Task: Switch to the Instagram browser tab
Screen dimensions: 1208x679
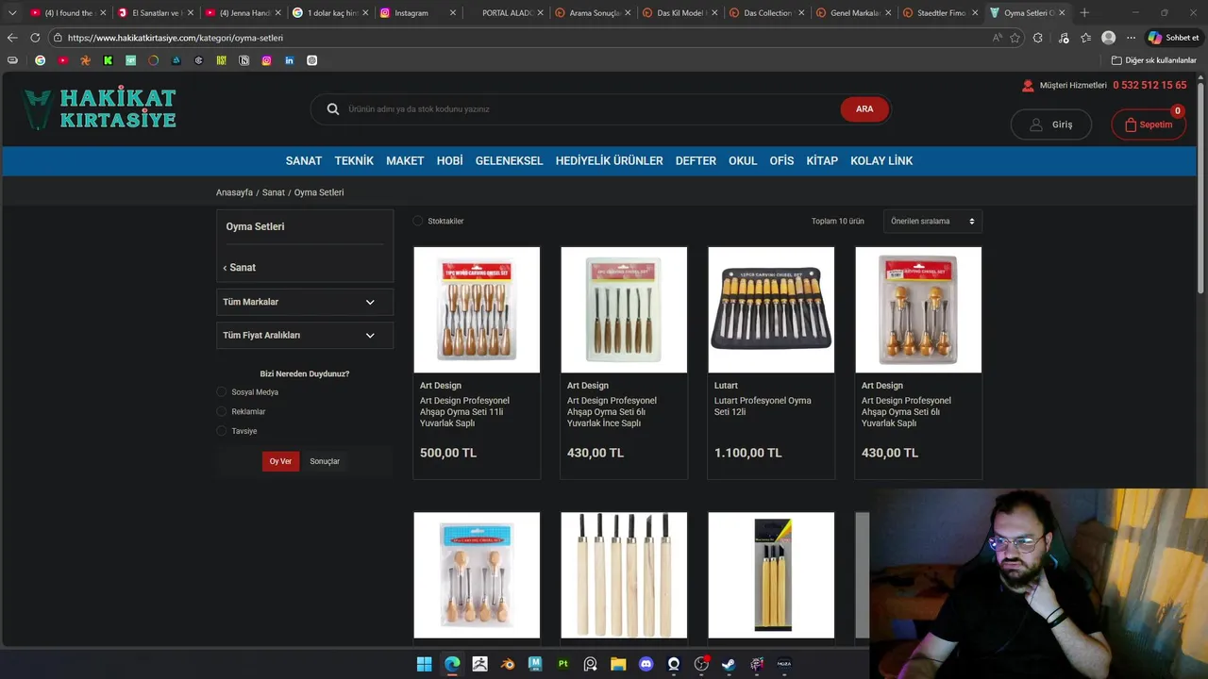Action: pos(418,13)
